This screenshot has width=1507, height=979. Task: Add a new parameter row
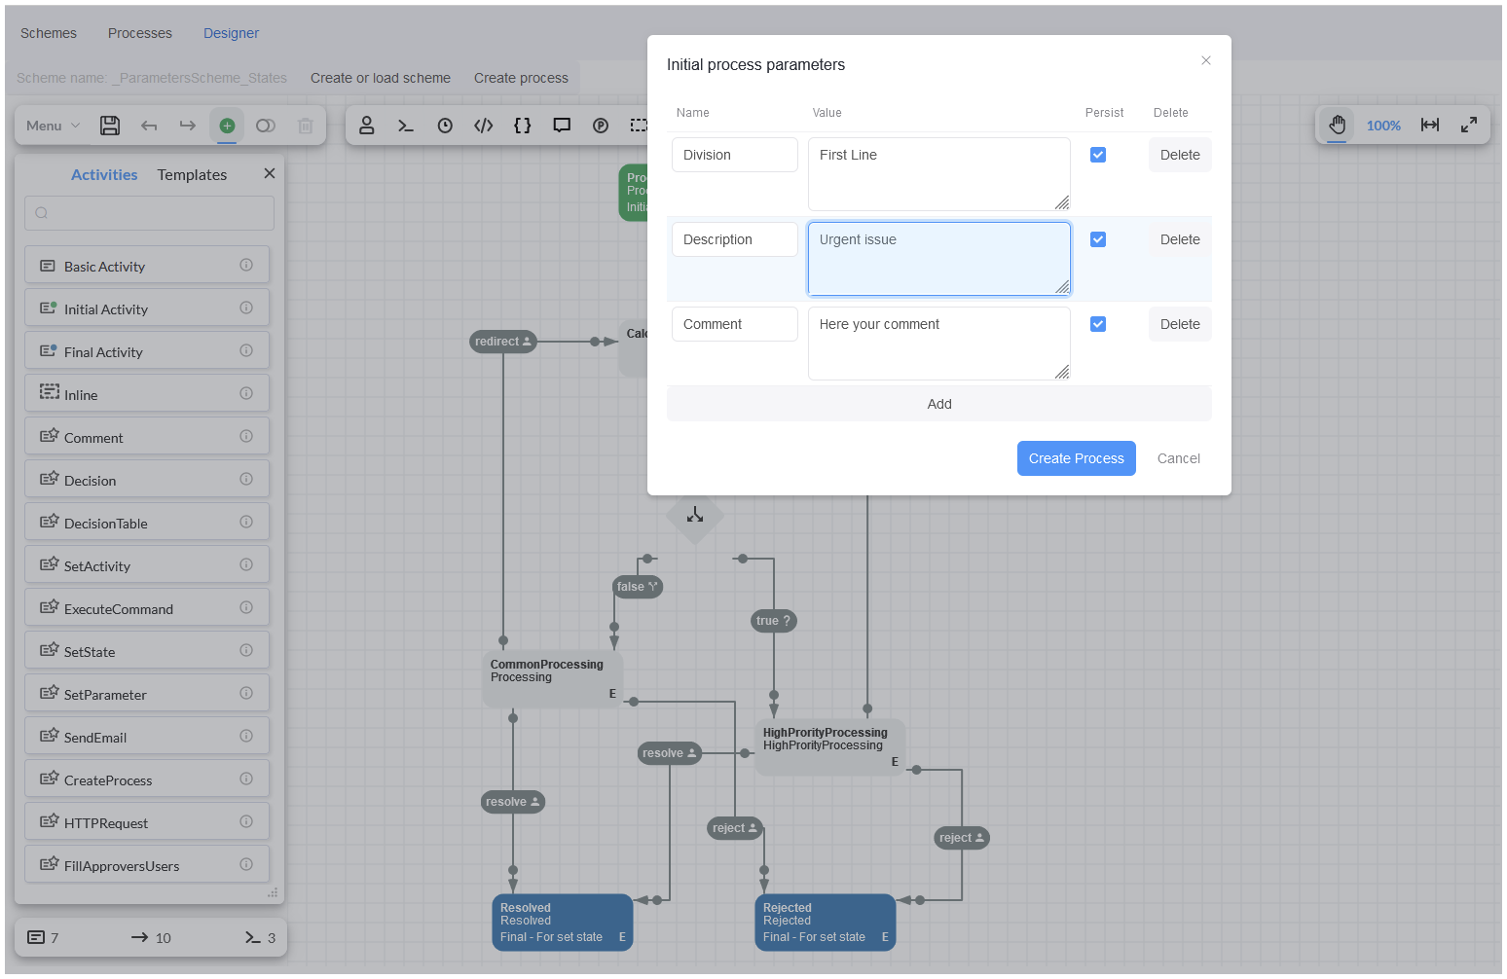click(939, 404)
